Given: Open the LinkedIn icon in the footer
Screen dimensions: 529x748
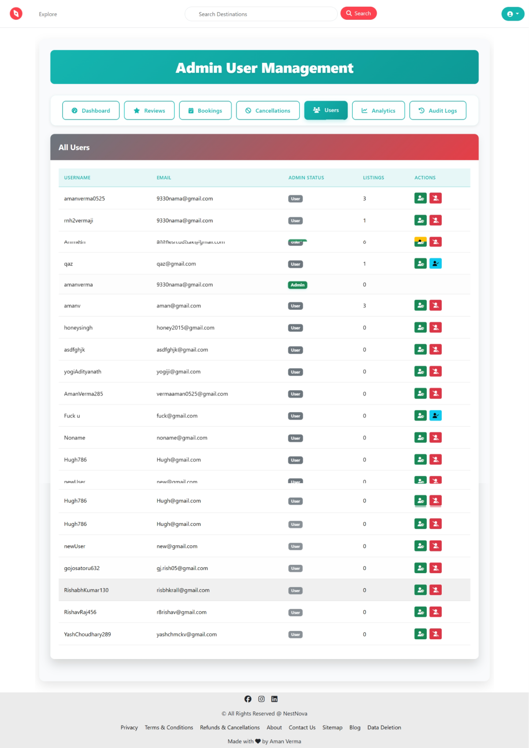Looking at the screenshot, I should click(x=274, y=699).
